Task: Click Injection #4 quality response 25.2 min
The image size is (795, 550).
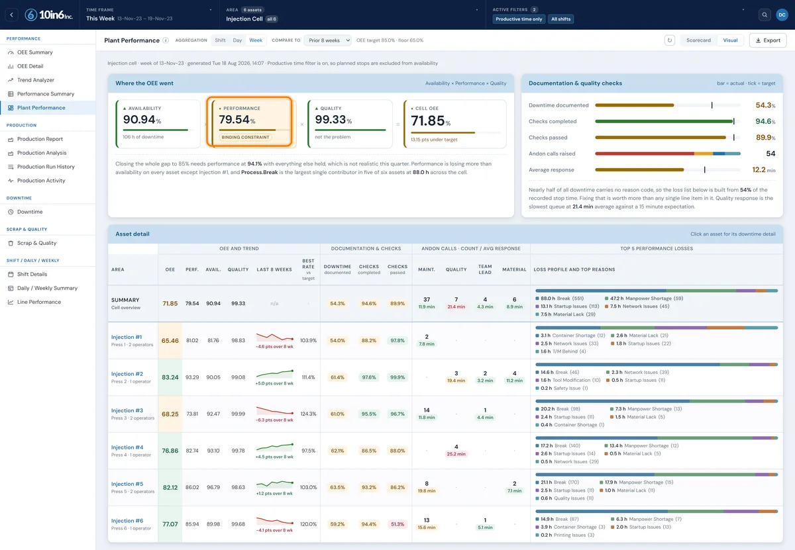Action: click(456, 454)
